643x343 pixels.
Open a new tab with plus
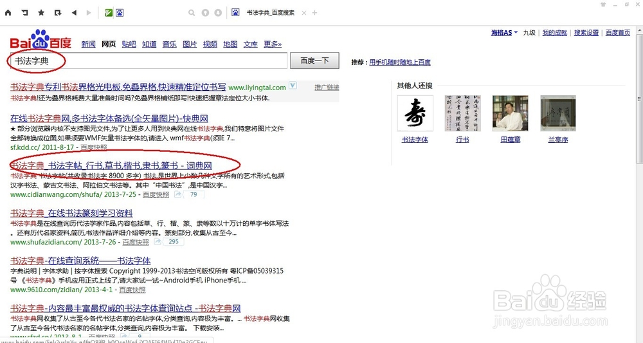pyautogui.click(x=315, y=13)
